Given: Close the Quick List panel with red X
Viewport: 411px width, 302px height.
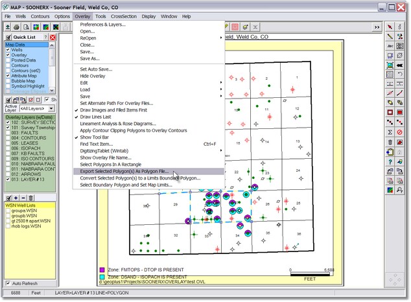Looking at the screenshot, I should click(53, 38).
